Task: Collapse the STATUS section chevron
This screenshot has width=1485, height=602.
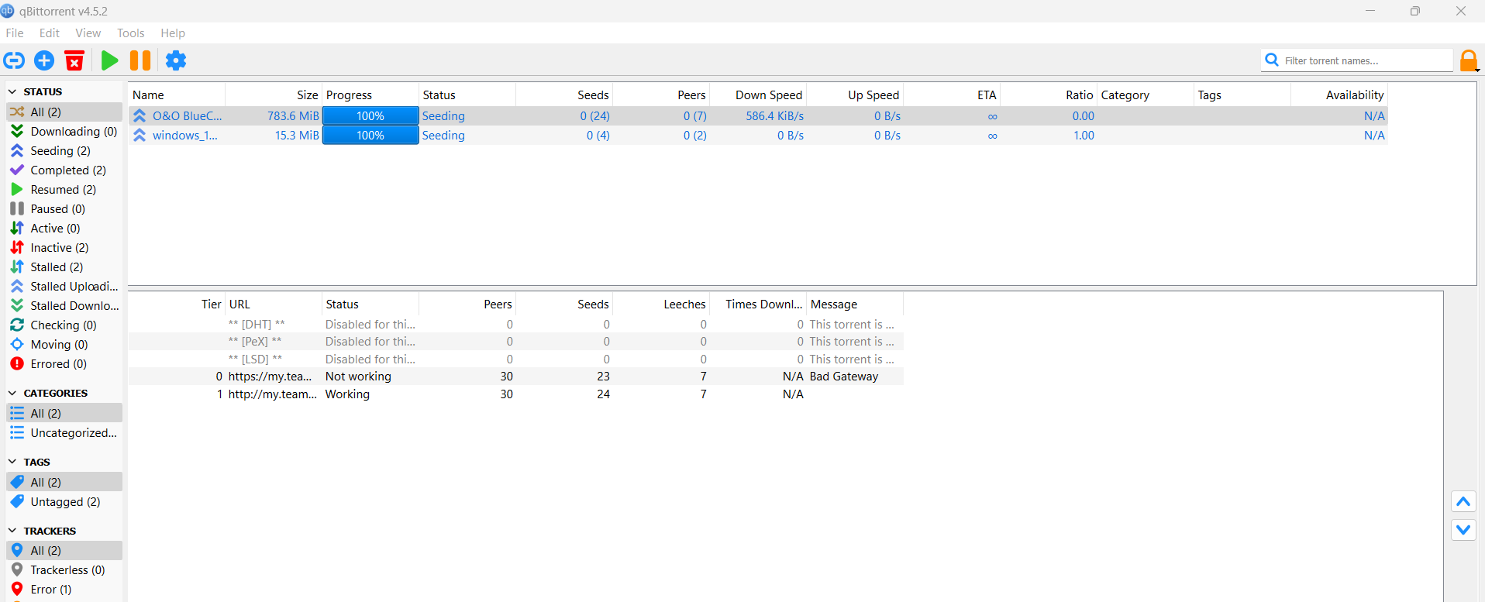Action: coord(12,91)
